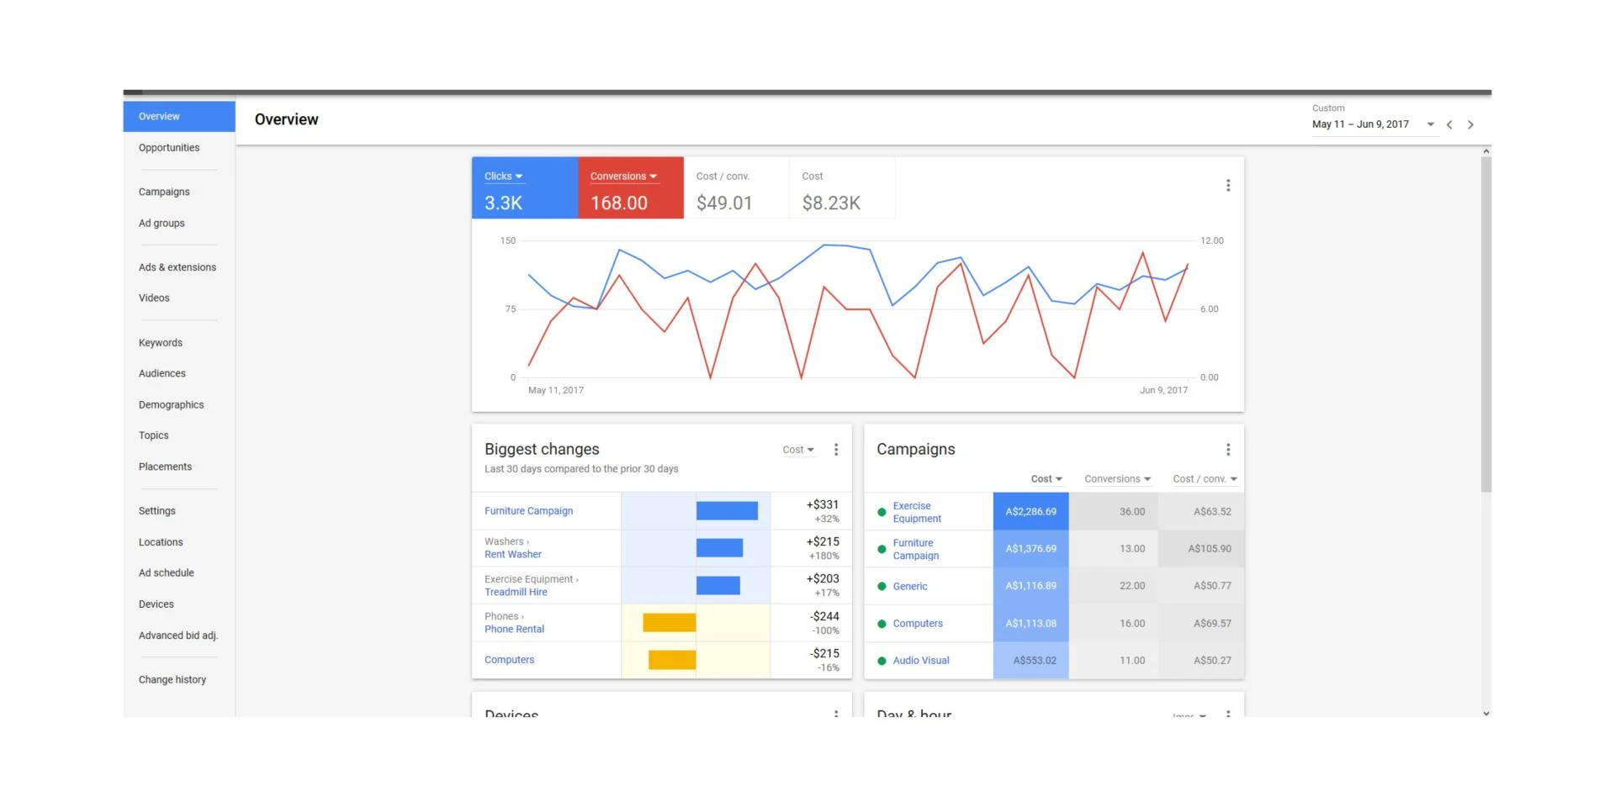Toggle the Exercise Equipment campaign status dot
The image size is (1615, 807).
pos(882,511)
